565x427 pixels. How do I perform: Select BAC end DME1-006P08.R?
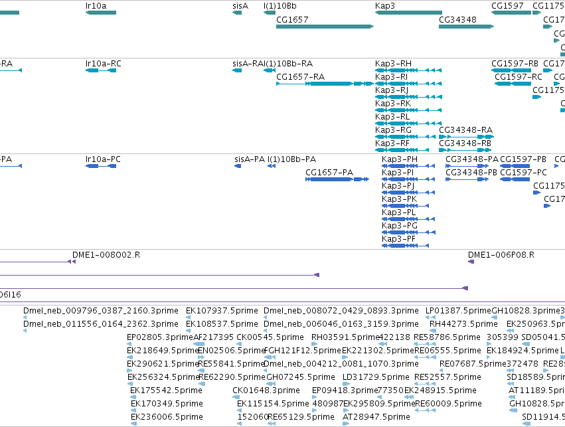point(471,262)
